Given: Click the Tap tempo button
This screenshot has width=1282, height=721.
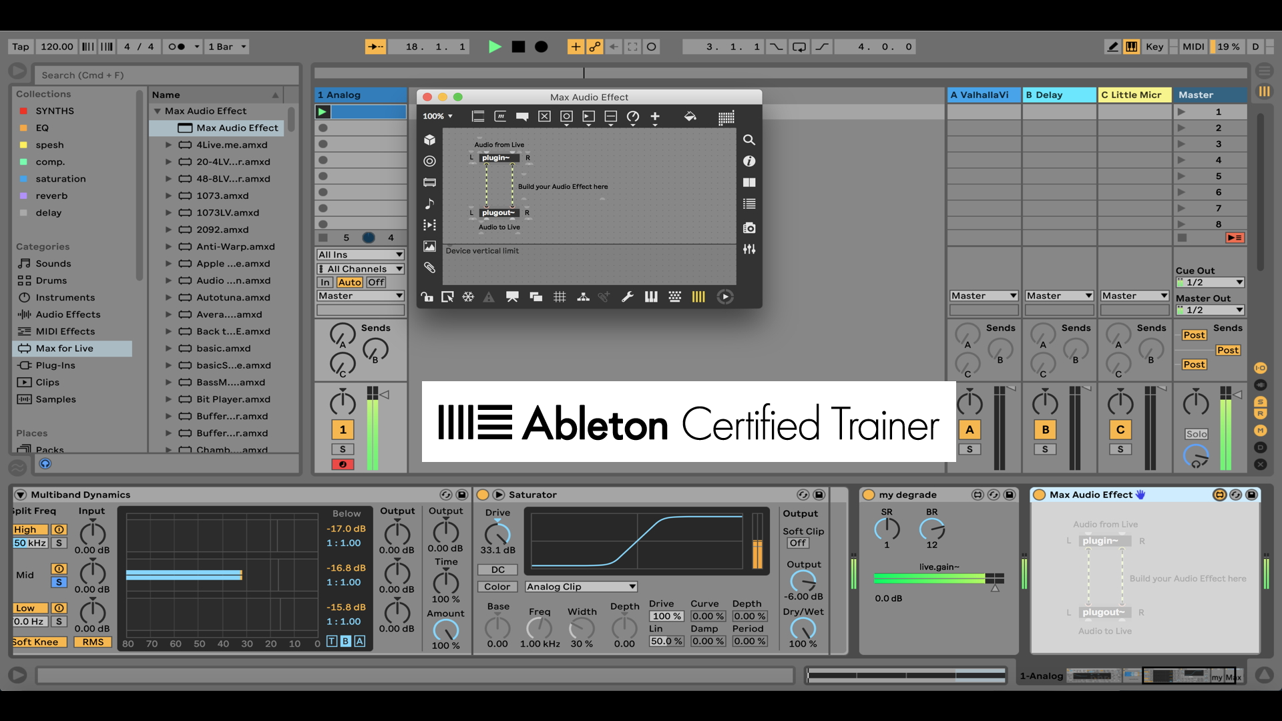Looking at the screenshot, I should [x=21, y=47].
